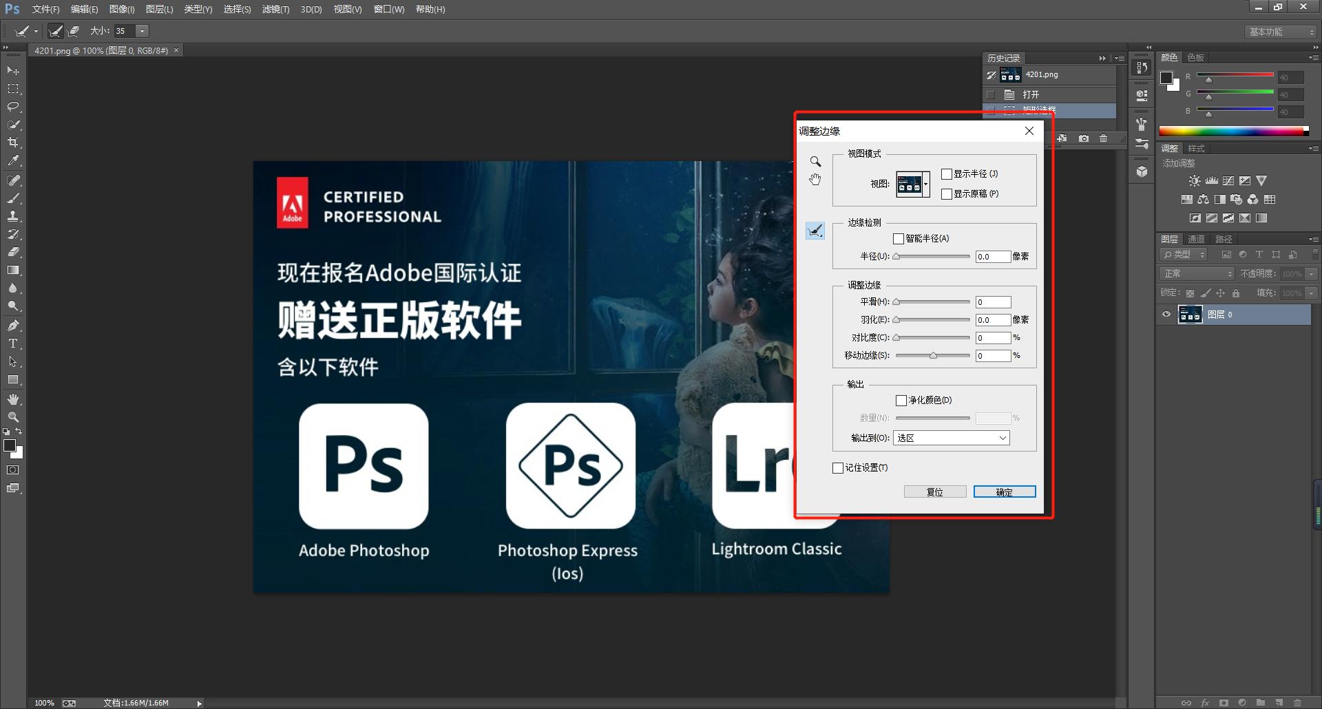This screenshot has height=709, width=1322.
Task: Enable the 智能半径(A) checkbox
Action: tap(899, 238)
